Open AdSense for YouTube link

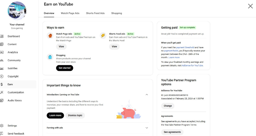tap(192, 66)
